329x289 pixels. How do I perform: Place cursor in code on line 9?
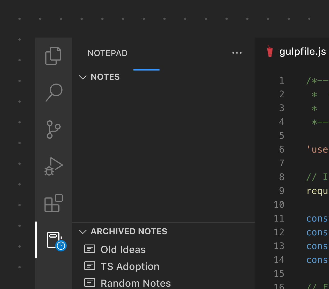(x=317, y=191)
